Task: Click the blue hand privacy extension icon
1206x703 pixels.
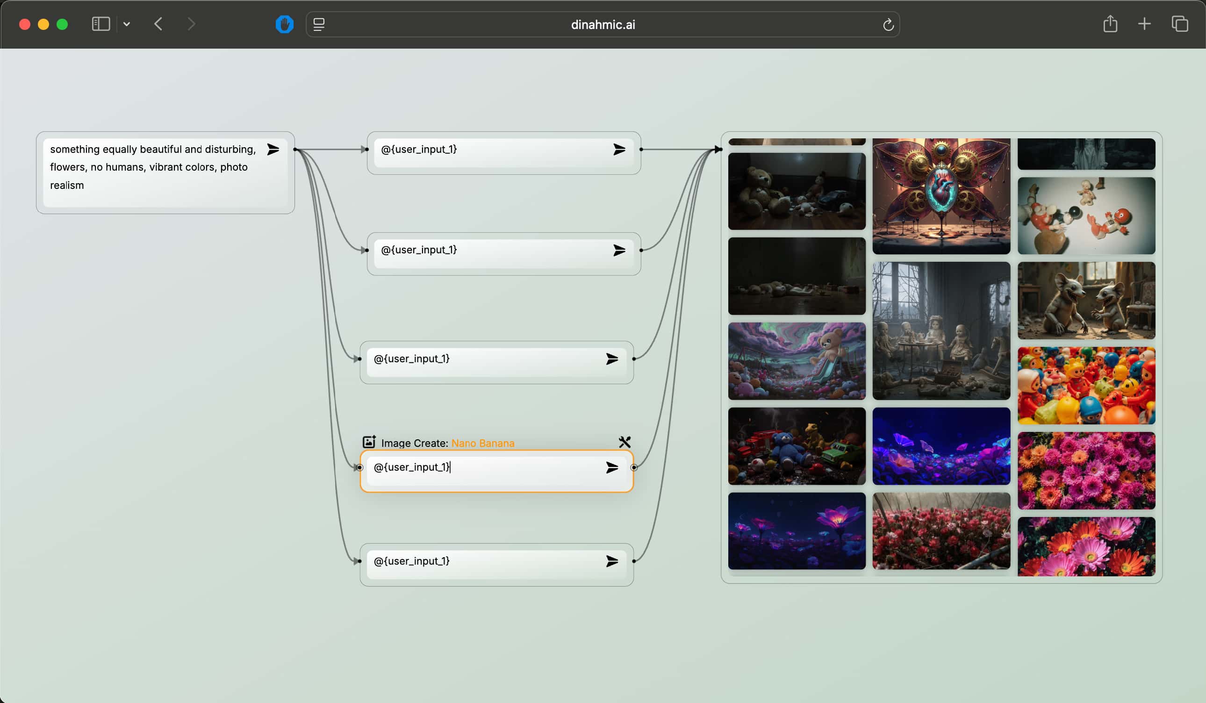Action: [x=284, y=24]
